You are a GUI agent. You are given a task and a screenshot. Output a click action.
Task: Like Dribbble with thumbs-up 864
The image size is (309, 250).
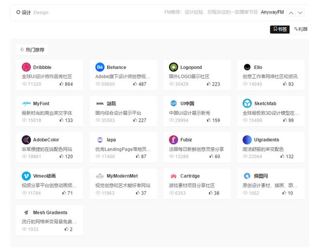pyautogui.click(x=66, y=84)
